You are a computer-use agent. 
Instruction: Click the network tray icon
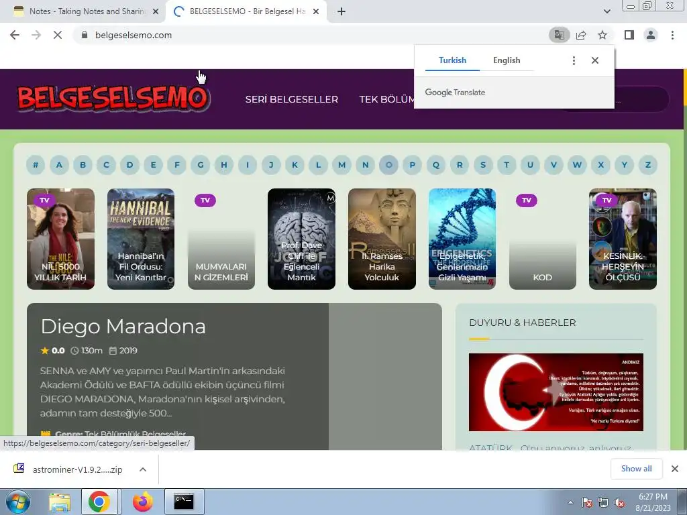pyautogui.click(x=603, y=503)
